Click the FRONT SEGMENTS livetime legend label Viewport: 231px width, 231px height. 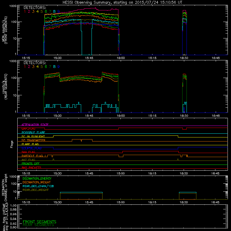tap(40, 222)
